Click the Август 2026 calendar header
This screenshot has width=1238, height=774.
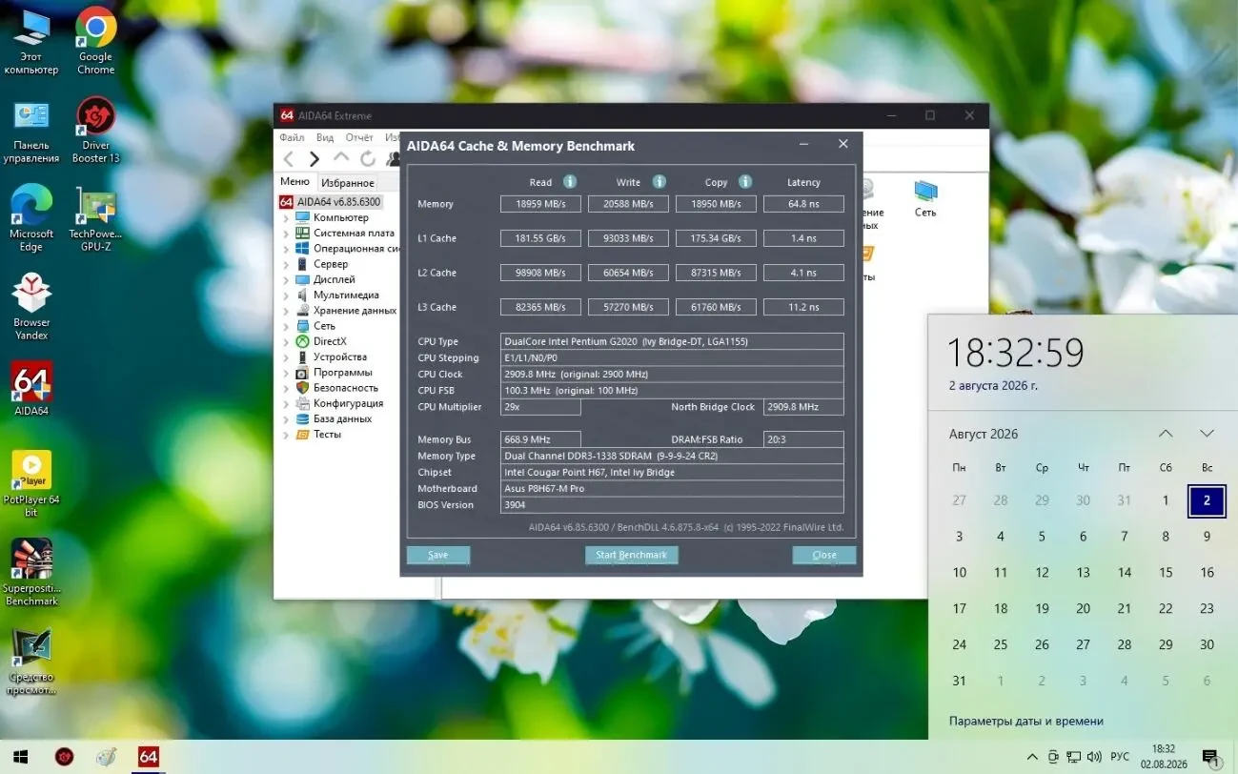point(984,434)
